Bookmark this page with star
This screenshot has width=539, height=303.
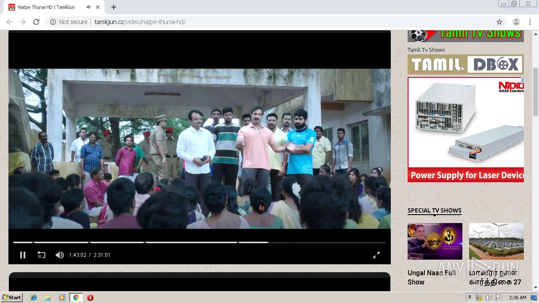pyautogui.click(x=499, y=22)
